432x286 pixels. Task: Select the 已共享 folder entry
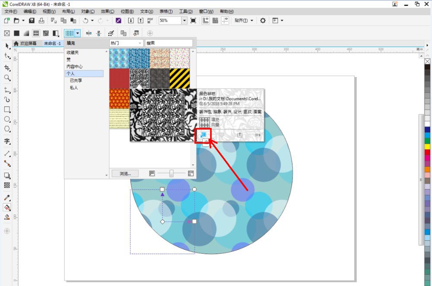[76, 81]
